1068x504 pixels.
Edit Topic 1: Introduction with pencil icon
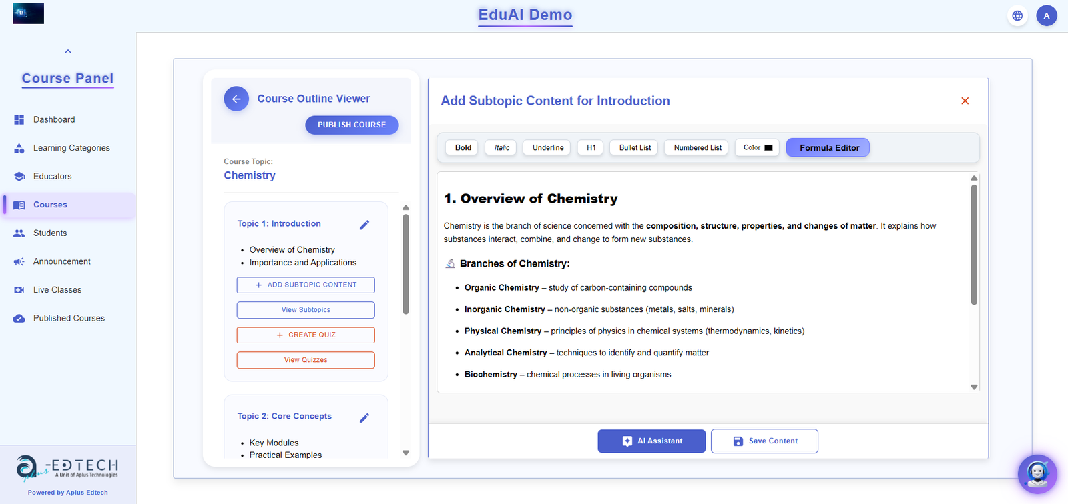coord(364,225)
